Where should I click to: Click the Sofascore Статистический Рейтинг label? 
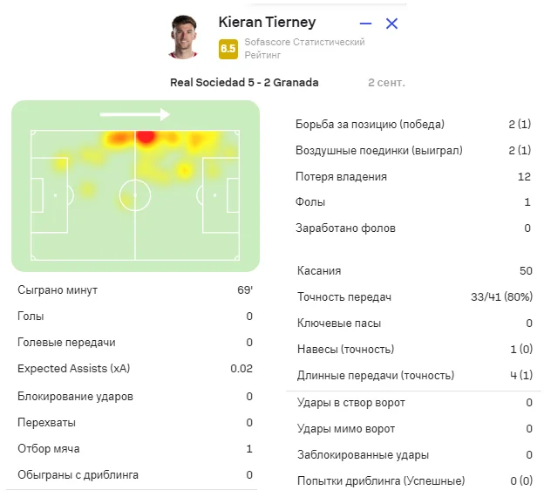pos(304,48)
